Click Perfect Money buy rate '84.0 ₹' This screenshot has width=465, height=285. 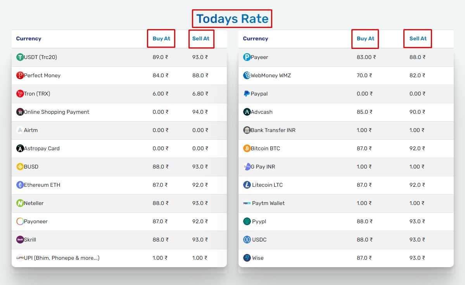[161, 75]
